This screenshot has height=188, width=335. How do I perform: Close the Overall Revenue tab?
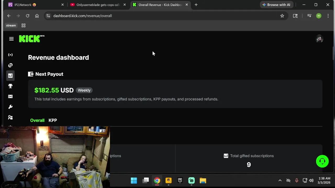click(x=187, y=5)
